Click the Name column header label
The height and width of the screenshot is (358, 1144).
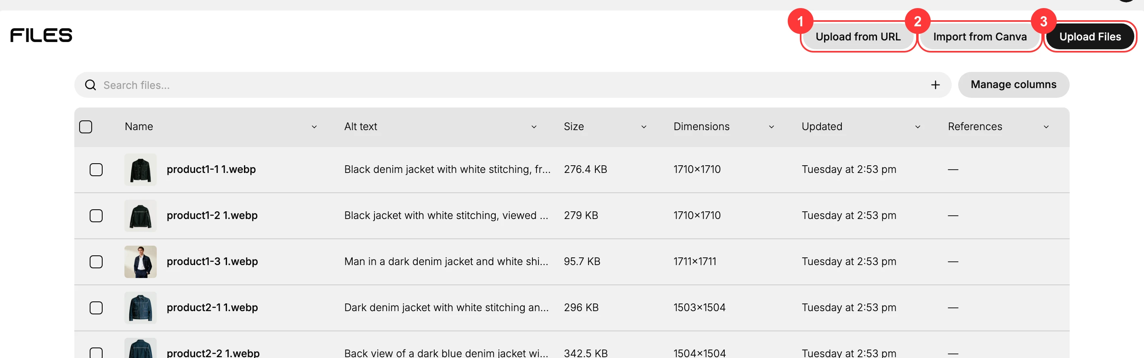pos(139,126)
